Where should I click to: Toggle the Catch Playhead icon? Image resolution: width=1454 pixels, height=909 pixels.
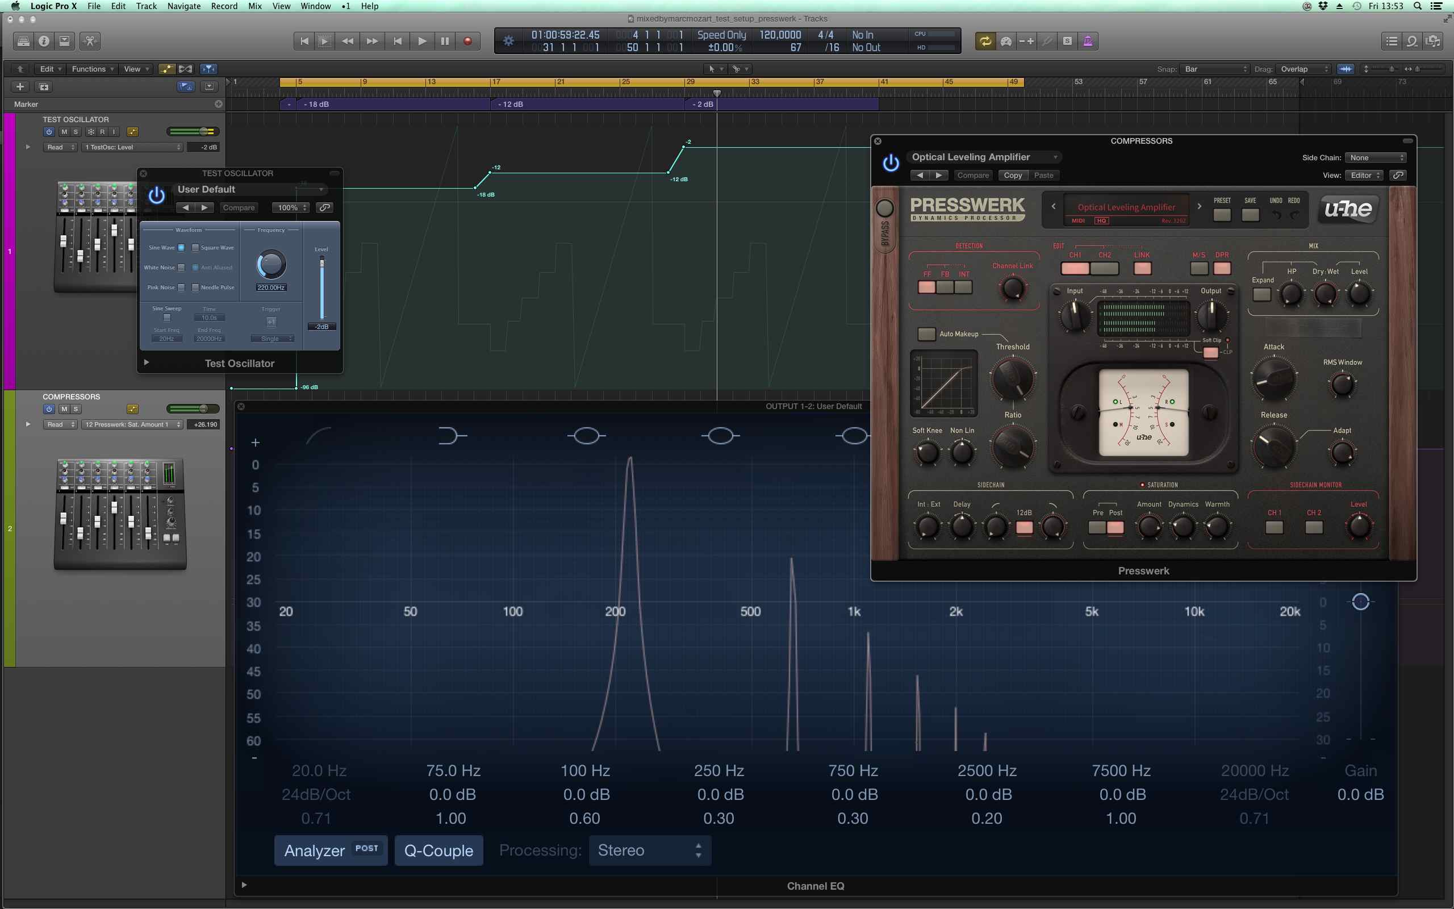(x=208, y=69)
